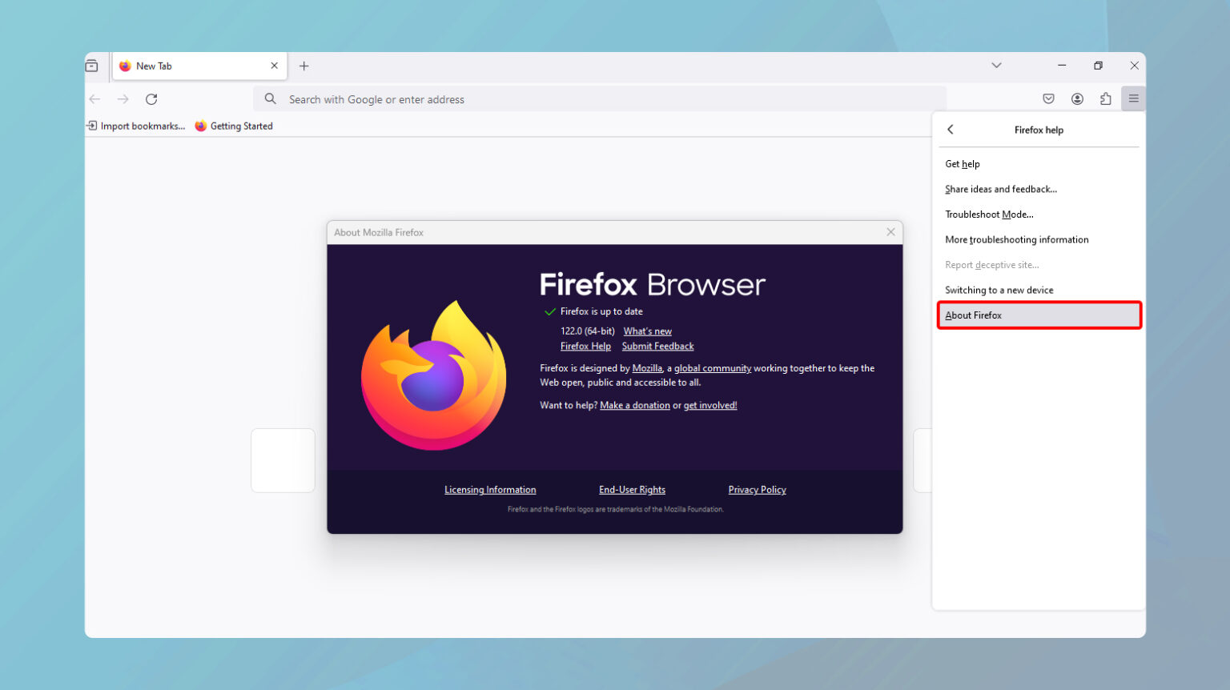
Task: Click the What's new link
Action: [x=647, y=331]
